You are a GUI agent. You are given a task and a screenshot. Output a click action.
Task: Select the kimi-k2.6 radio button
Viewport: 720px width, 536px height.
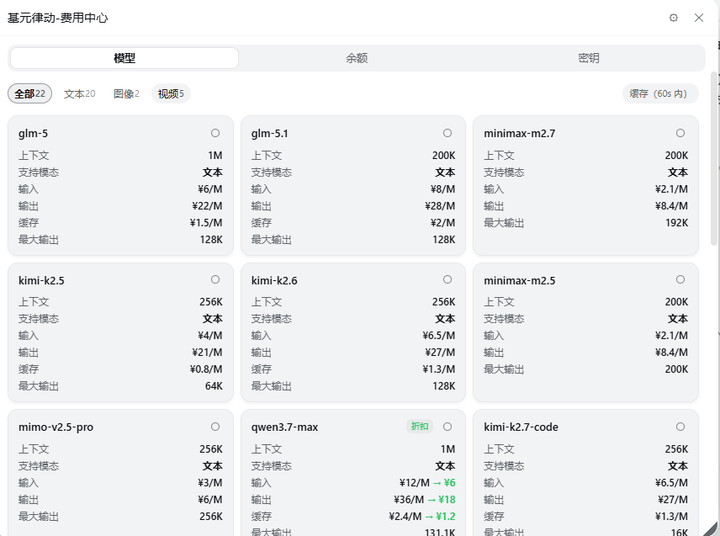point(447,279)
